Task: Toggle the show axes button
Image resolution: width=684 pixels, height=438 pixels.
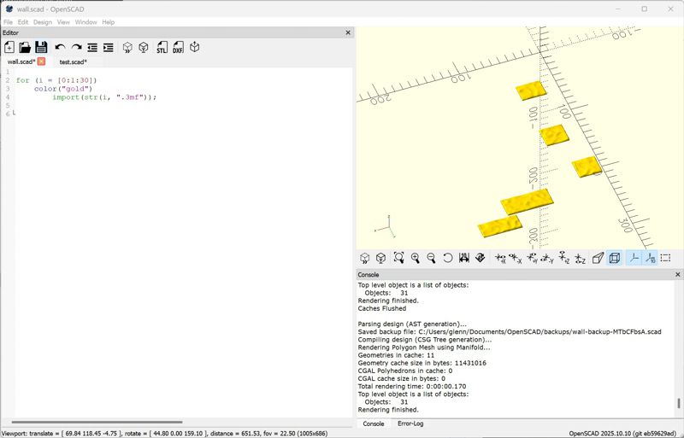Action: pos(634,258)
